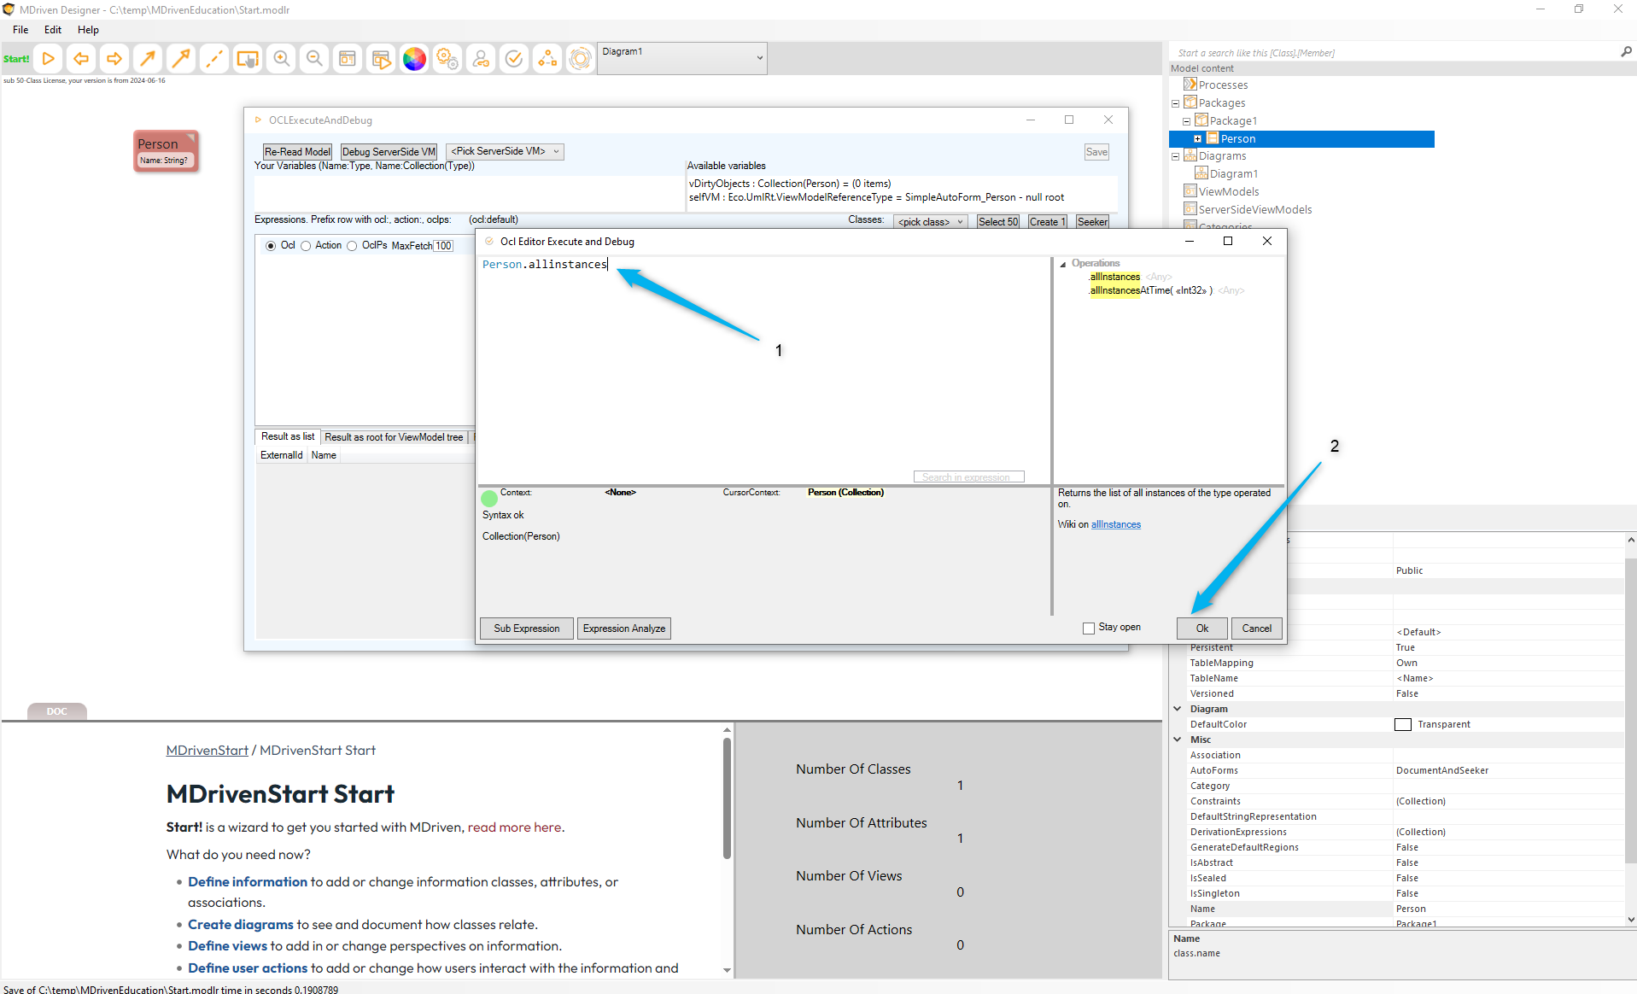Select the Action radio button
Image resolution: width=1637 pixels, height=994 pixels.
(x=306, y=246)
